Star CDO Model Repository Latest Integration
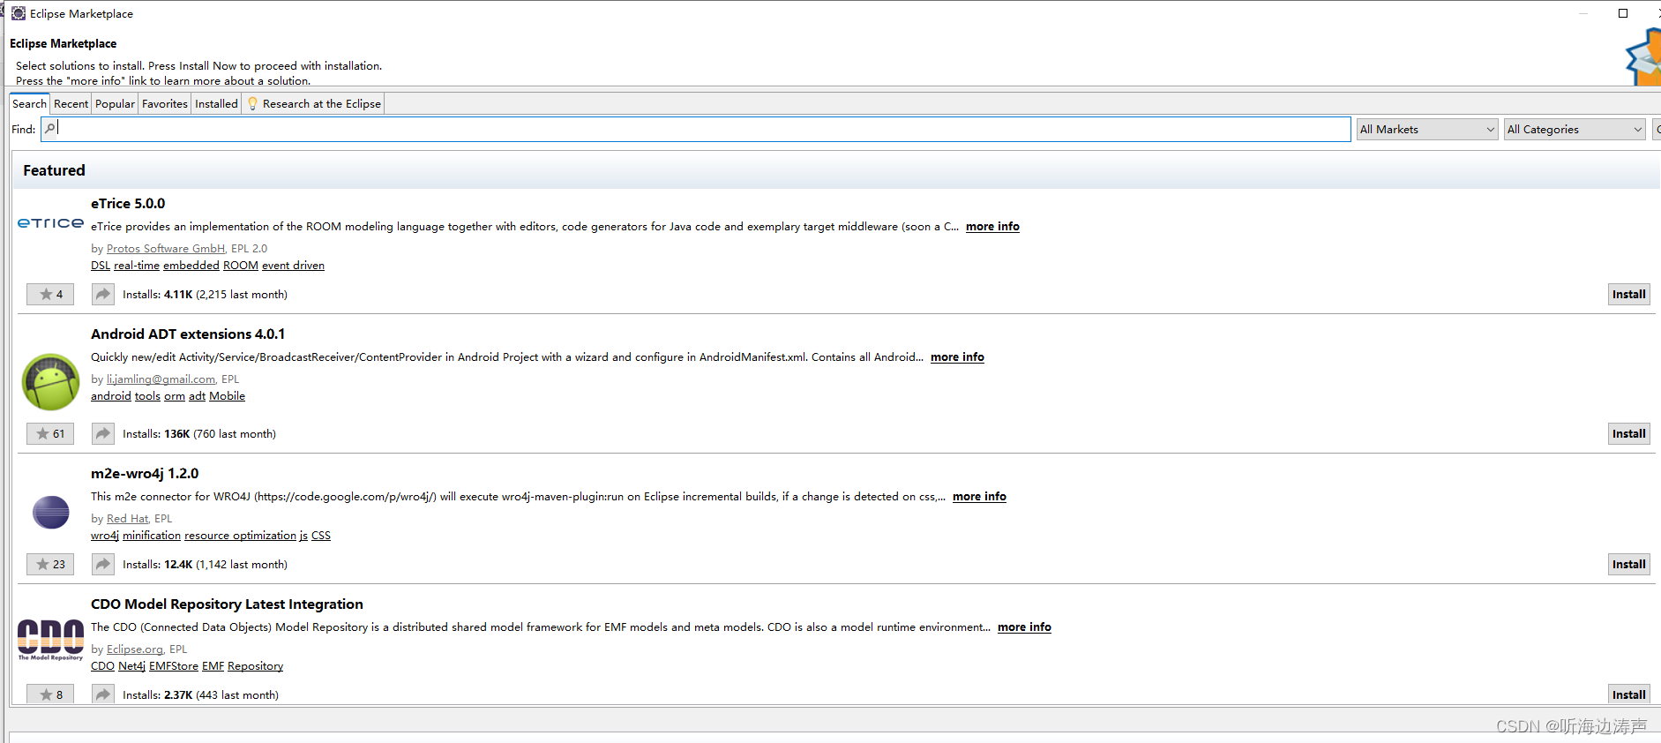 tap(50, 695)
